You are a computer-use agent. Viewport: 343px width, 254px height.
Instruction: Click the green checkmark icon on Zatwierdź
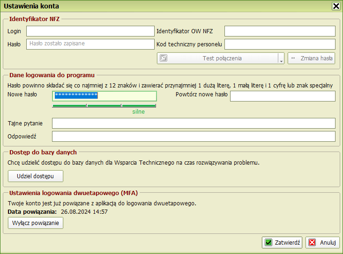268,242
